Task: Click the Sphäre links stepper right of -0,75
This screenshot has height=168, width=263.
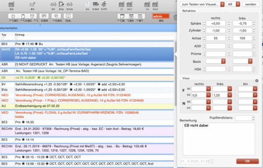Action: pyautogui.click(x=254, y=24)
